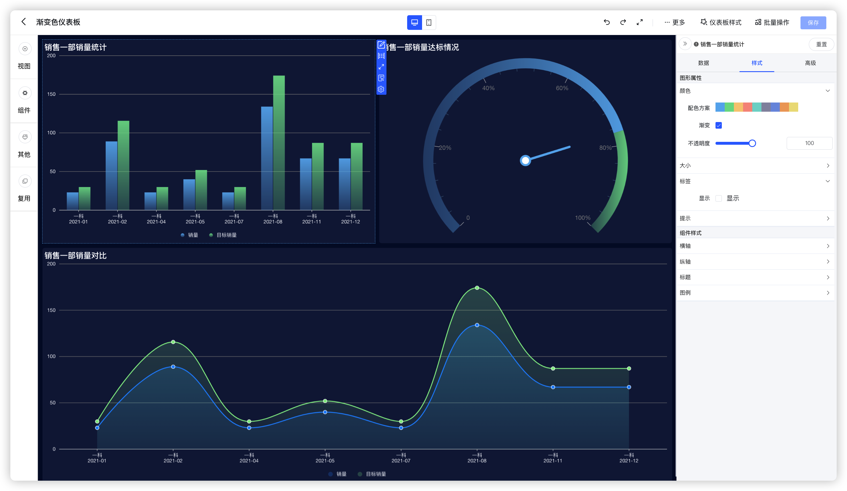Viewport: 847px width, 491px height.
Task: Collapse the right properties panel
Action: pos(685,44)
